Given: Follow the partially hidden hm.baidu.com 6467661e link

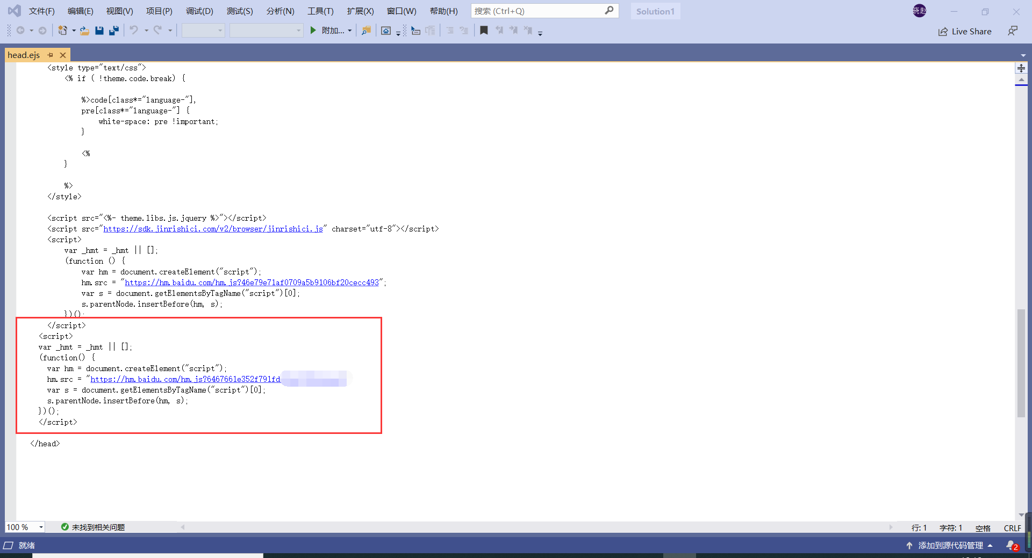Looking at the screenshot, I should pos(185,379).
